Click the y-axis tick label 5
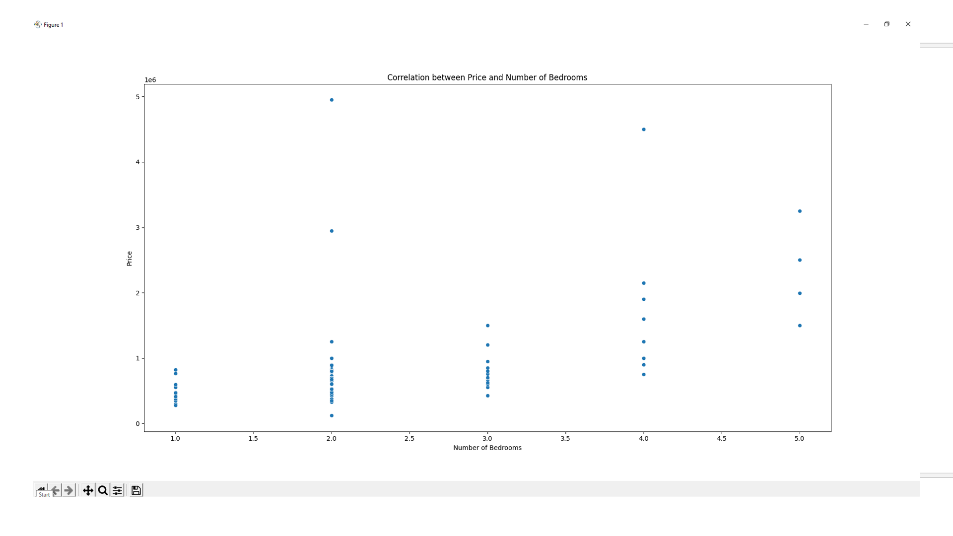 pyautogui.click(x=137, y=97)
